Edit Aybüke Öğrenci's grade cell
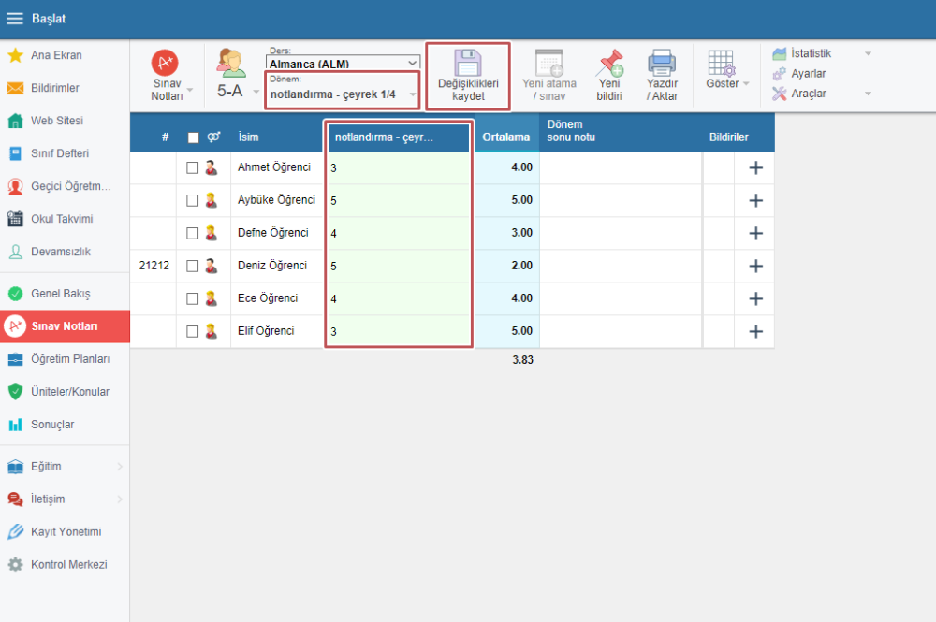This screenshot has height=622, width=936. (398, 201)
